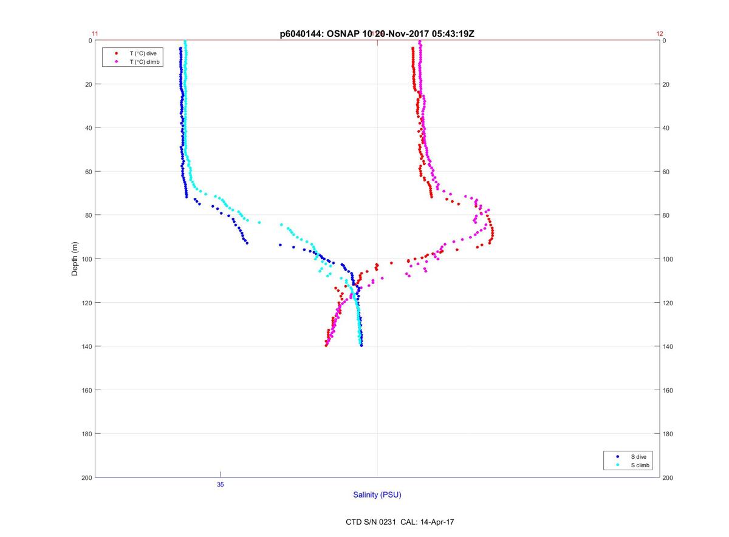729x537 pixels.
Task: Click the '120' tick on the left depth axis
Action: [x=86, y=303]
